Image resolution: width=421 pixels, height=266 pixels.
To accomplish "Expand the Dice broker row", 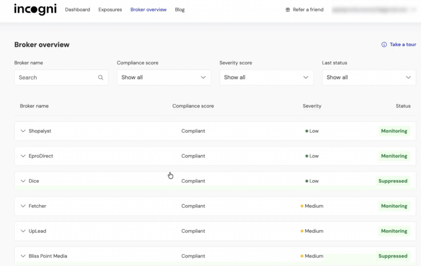I will (23, 181).
